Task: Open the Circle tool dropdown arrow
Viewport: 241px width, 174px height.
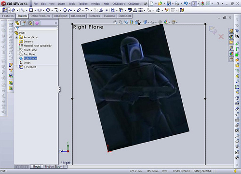Action: point(52,10)
